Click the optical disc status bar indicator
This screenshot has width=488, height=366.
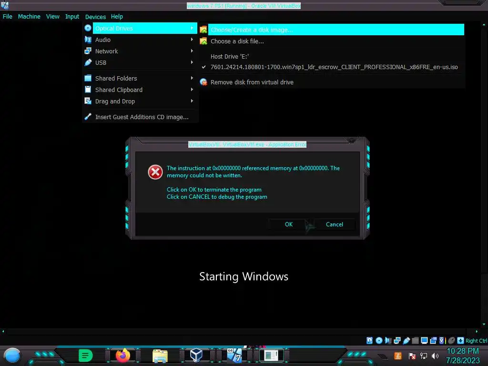click(x=379, y=340)
